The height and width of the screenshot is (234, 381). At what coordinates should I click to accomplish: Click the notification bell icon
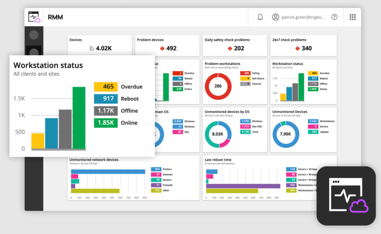[260, 17]
